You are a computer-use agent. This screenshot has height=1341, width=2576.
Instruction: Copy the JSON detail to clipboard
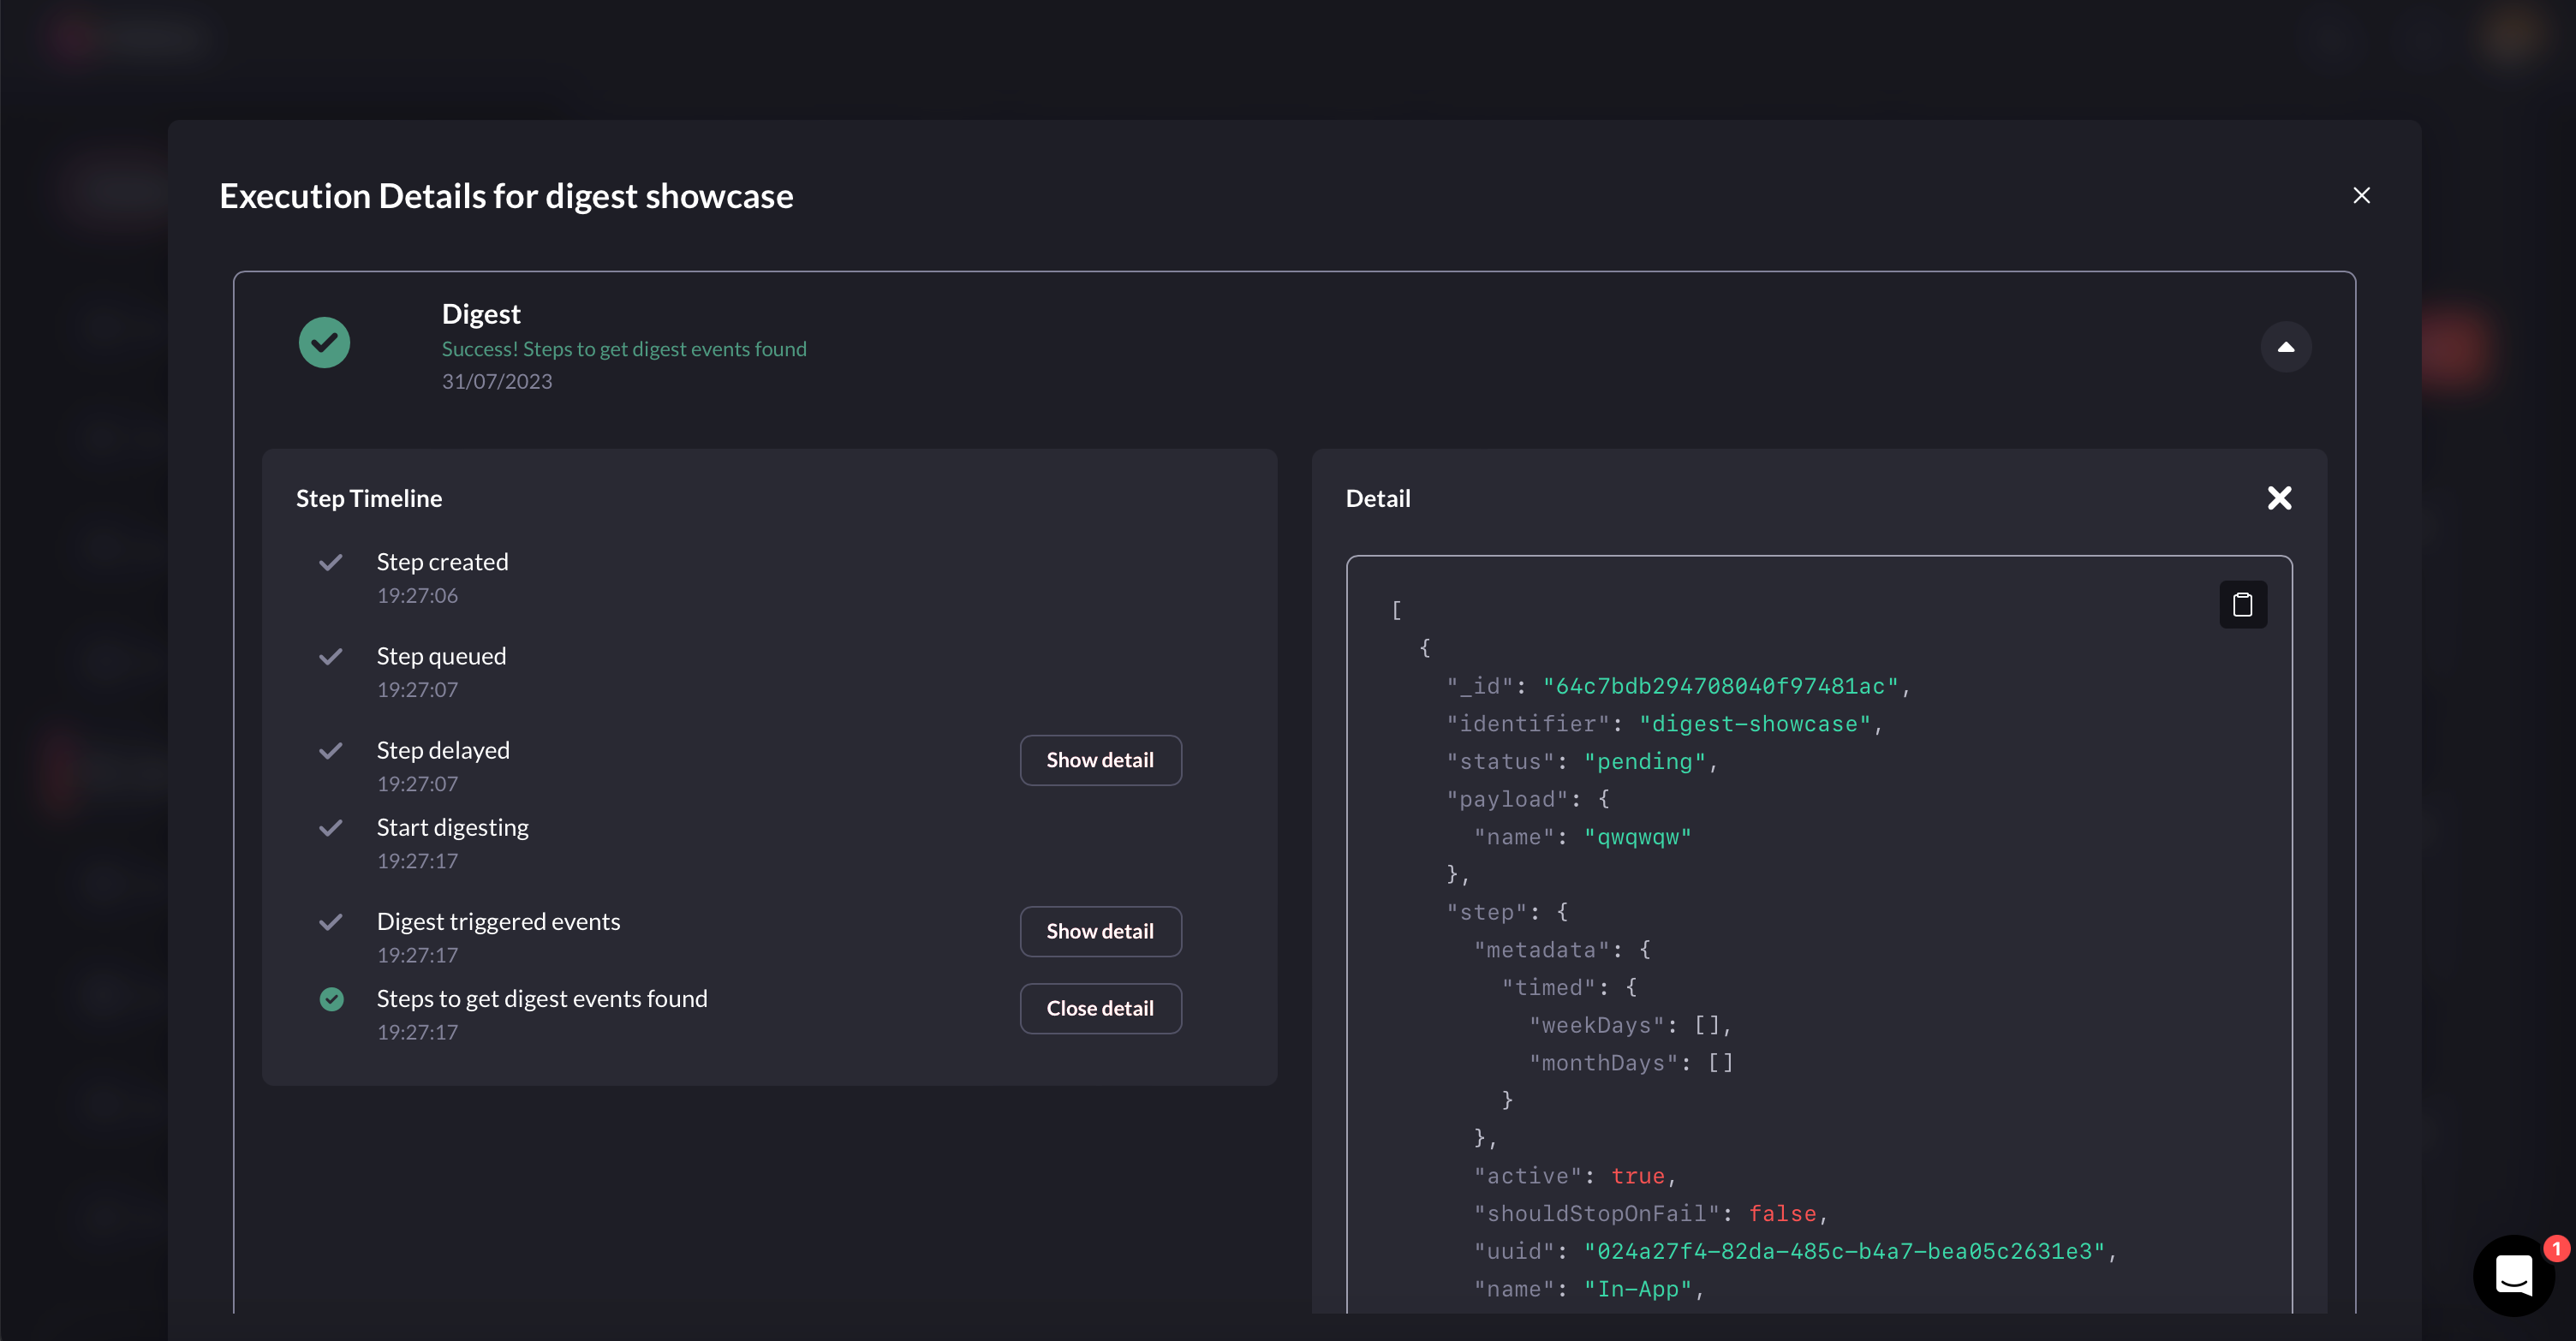point(2242,604)
